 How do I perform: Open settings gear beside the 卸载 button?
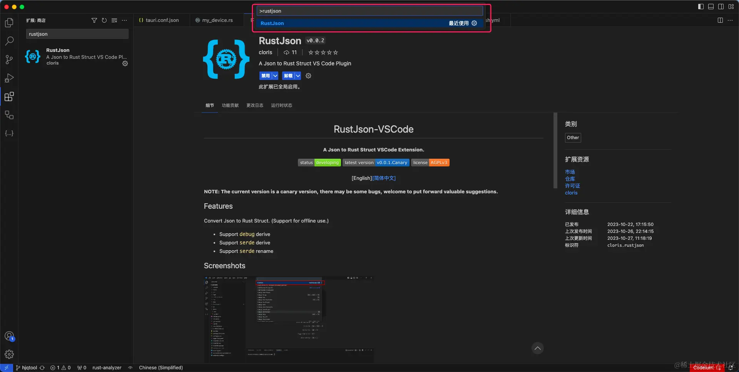coord(308,76)
